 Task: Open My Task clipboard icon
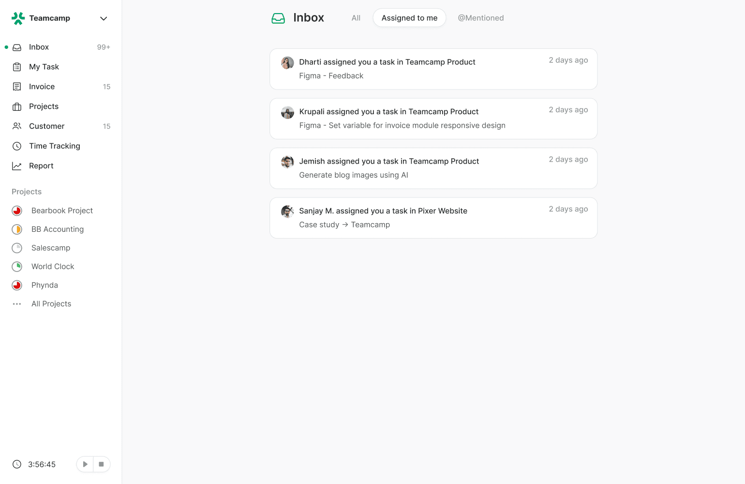(17, 67)
